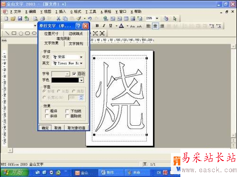The width and height of the screenshot is (237, 177).
Task: Open the 文件 menu
Action: (16, 12)
